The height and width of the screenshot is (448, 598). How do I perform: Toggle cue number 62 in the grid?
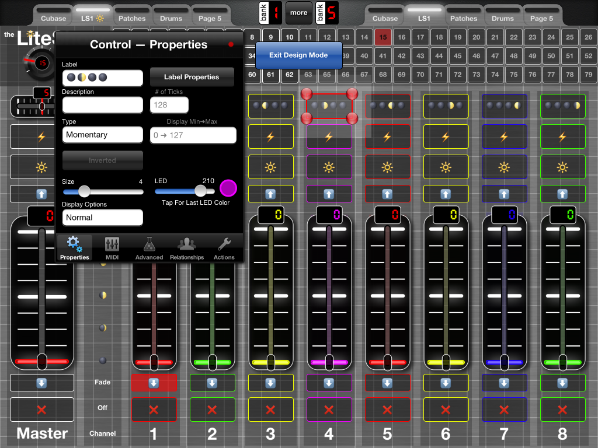(290, 75)
